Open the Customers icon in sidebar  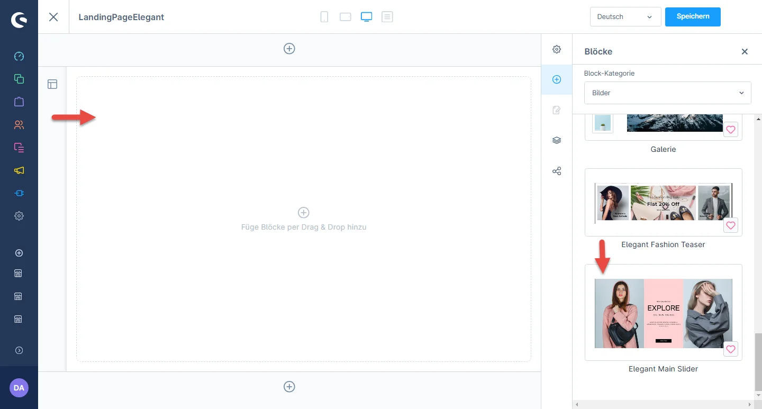[19, 125]
